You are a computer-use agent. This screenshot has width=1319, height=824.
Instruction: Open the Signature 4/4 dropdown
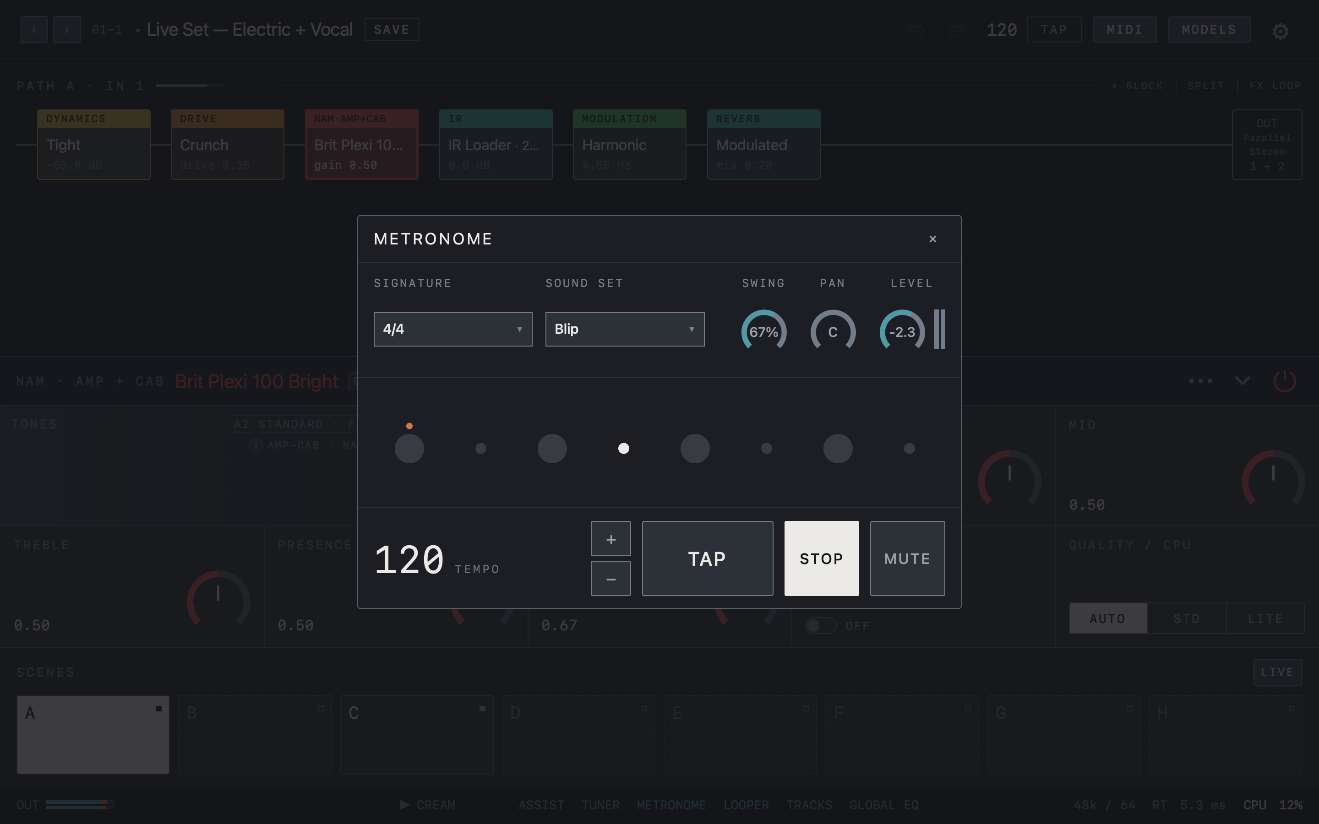point(452,329)
